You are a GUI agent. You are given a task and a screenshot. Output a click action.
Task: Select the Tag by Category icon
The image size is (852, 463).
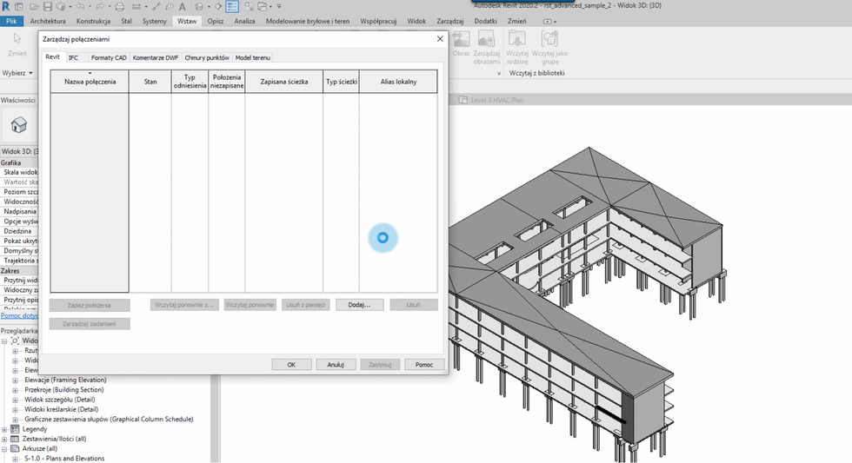click(x=170, y=6)
